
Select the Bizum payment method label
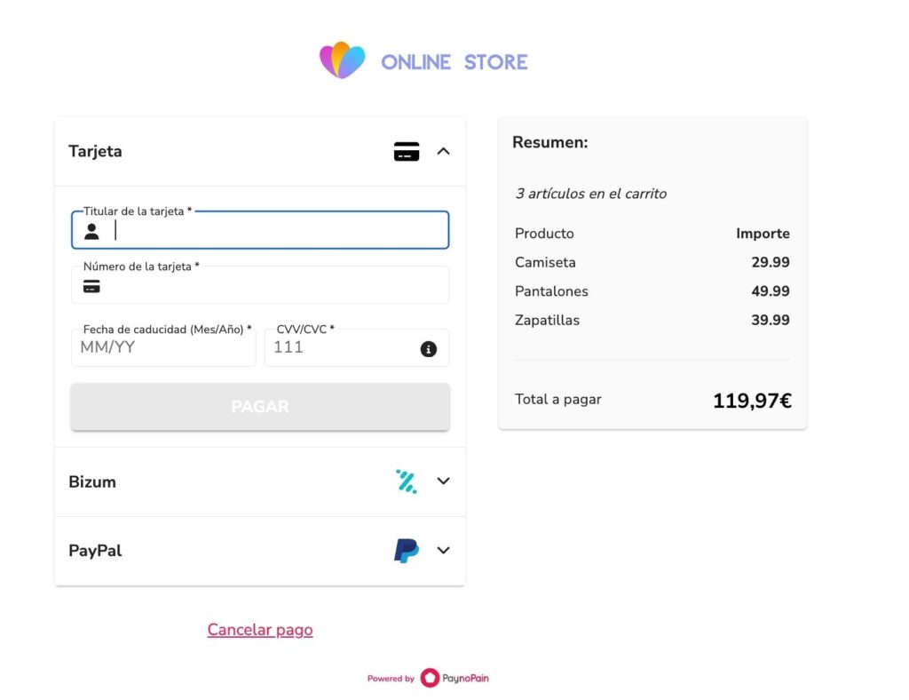click(x=92, y=482)
